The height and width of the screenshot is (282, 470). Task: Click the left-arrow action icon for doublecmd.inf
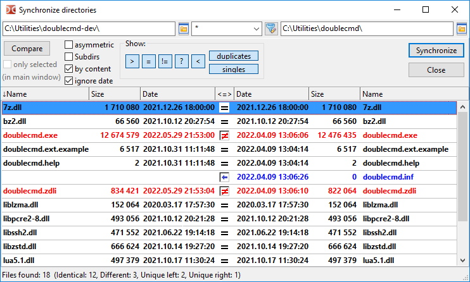pos(224,177)
